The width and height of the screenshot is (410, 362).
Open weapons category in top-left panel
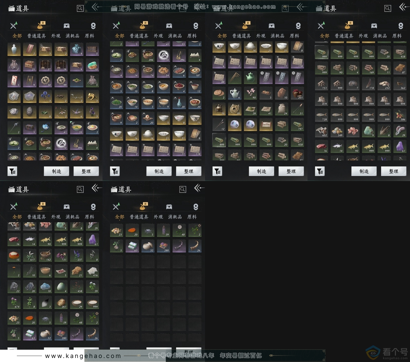point(14,25)
